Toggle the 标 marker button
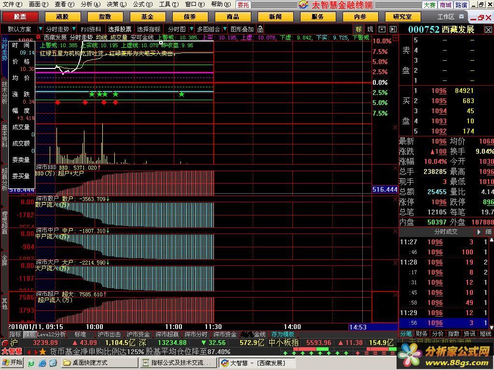Screen dimensions: 494x370 point(359,29)
